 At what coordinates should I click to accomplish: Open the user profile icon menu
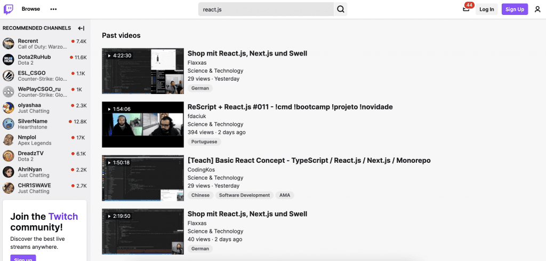click(x=537, y=9)
